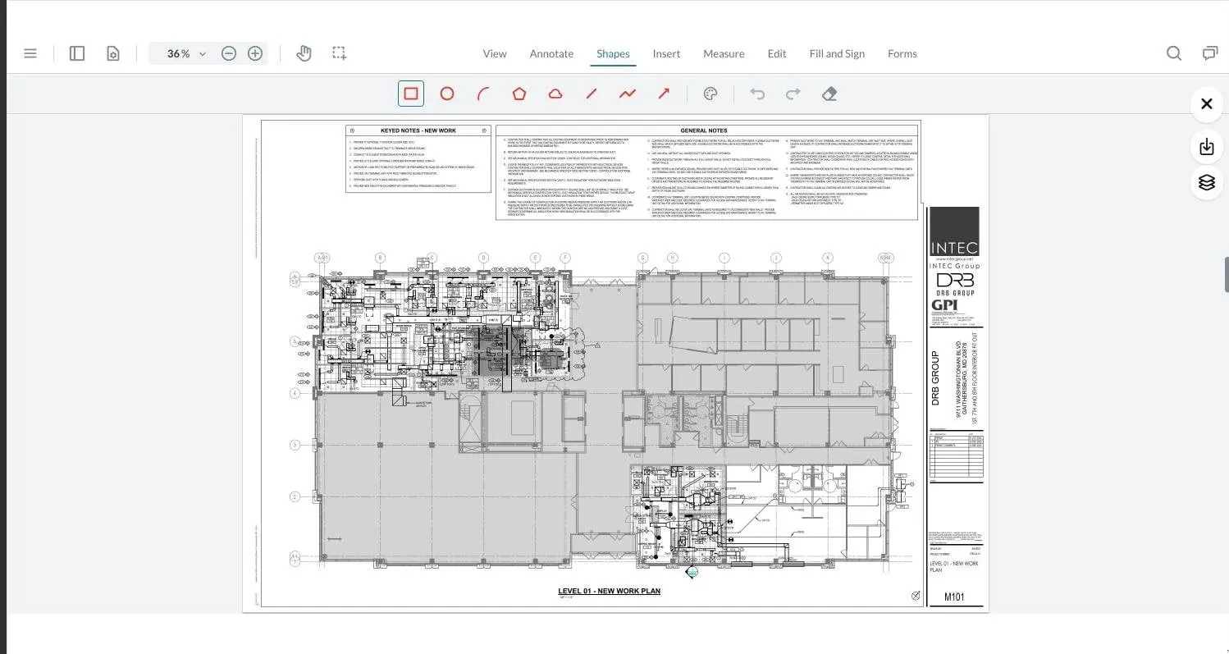This screenshot has width=1229, height=654.
Task: Click the vertical scrollbar thumb
Action: 1227,274
